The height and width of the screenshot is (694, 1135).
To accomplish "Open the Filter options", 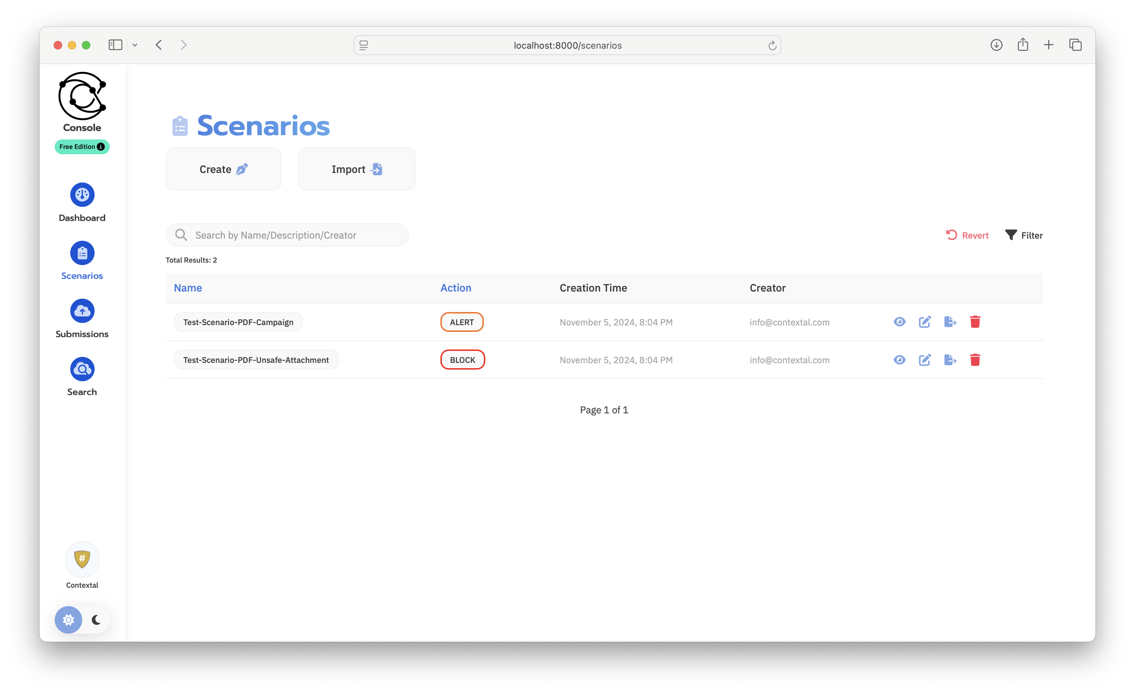I will (x=1023, y=235).
